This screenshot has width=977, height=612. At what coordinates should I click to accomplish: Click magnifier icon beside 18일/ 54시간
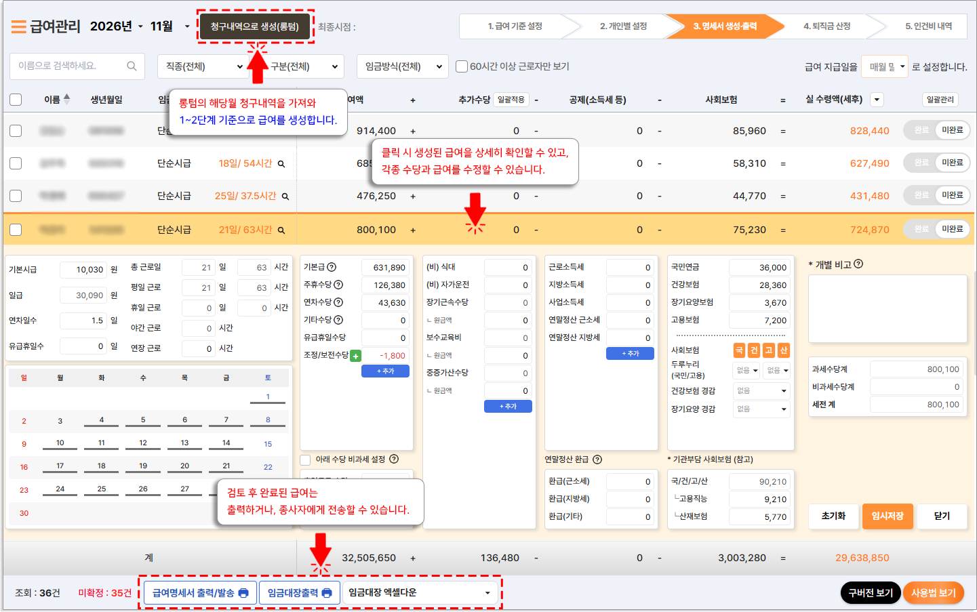coord(281,164)
